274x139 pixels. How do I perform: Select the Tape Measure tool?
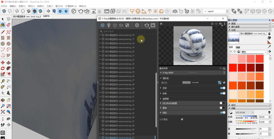pos(3,81)
